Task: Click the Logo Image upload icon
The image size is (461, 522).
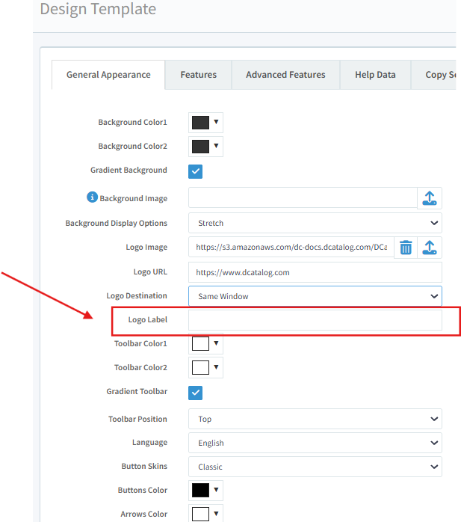Action: 430,248
